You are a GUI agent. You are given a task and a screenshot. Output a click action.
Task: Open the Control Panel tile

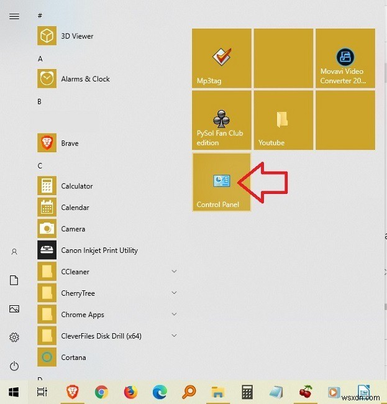(221, 182)
